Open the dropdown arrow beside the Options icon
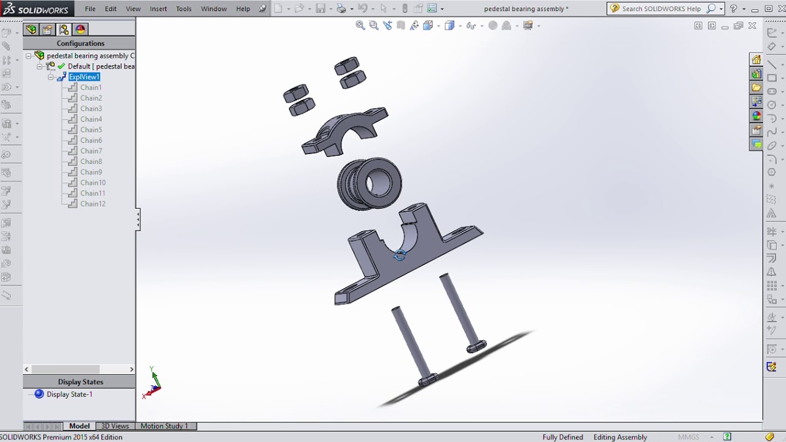The image size is (786, 442). click(442, 9)
